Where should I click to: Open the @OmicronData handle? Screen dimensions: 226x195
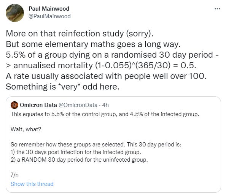pyautogui.click(x=78, y=105)
